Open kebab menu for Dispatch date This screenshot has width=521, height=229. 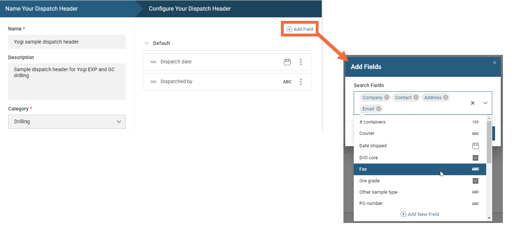click(x=301, y=62)
